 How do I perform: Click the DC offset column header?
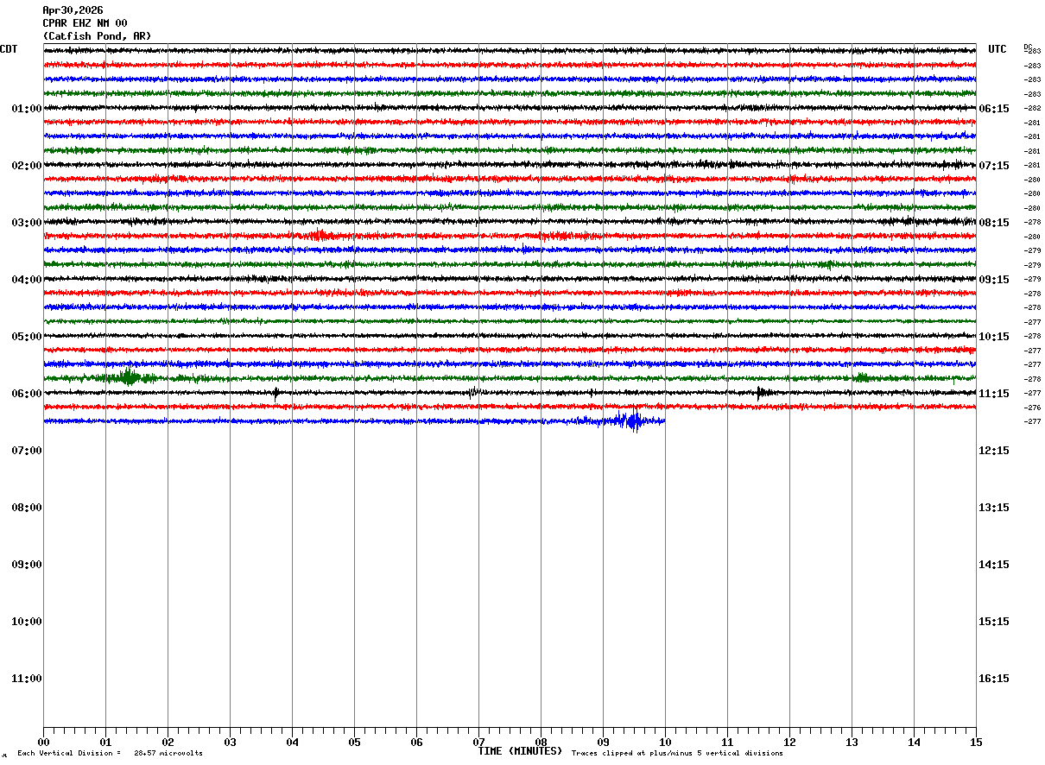(x=1028, y=47)
